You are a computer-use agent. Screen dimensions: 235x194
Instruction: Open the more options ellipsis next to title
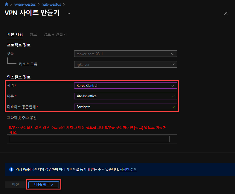(68, 13)
